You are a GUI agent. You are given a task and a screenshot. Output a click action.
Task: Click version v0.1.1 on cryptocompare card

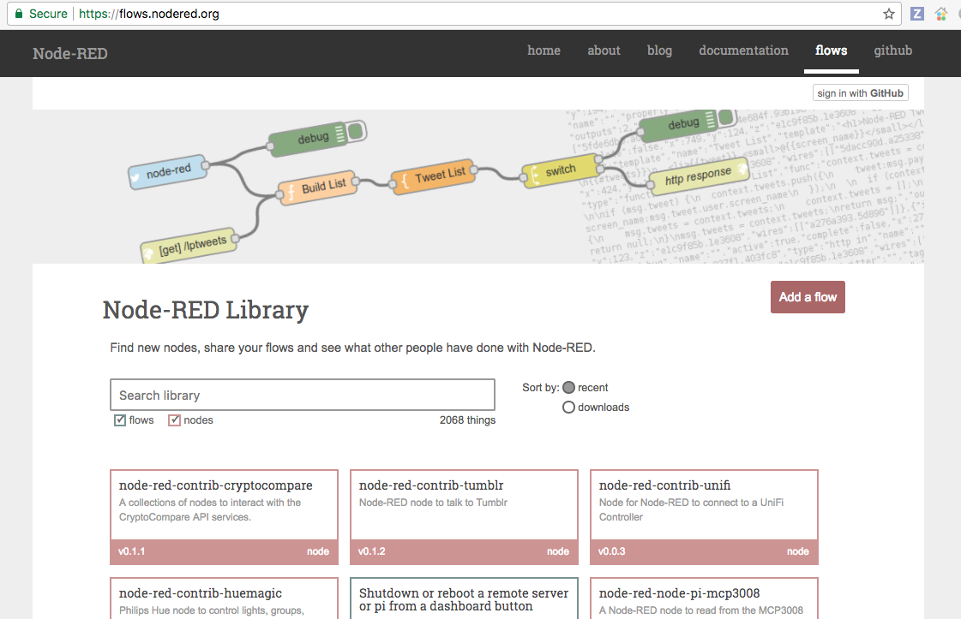click(x=132, y=551)
